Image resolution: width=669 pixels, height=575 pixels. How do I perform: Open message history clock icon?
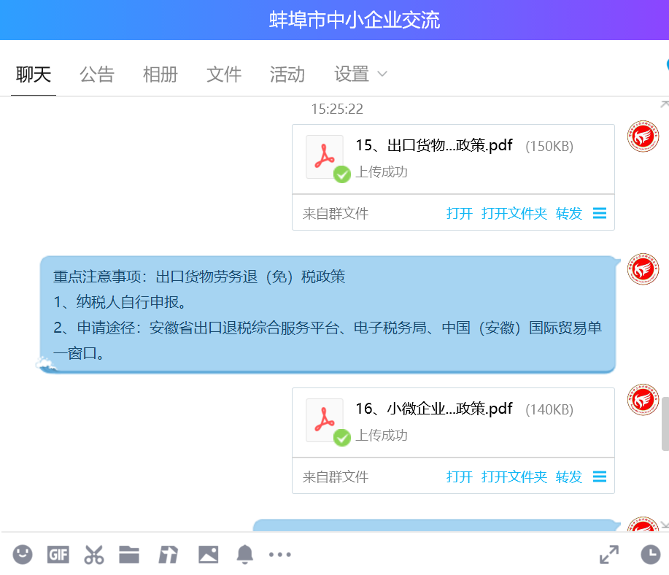click(651, 555)
